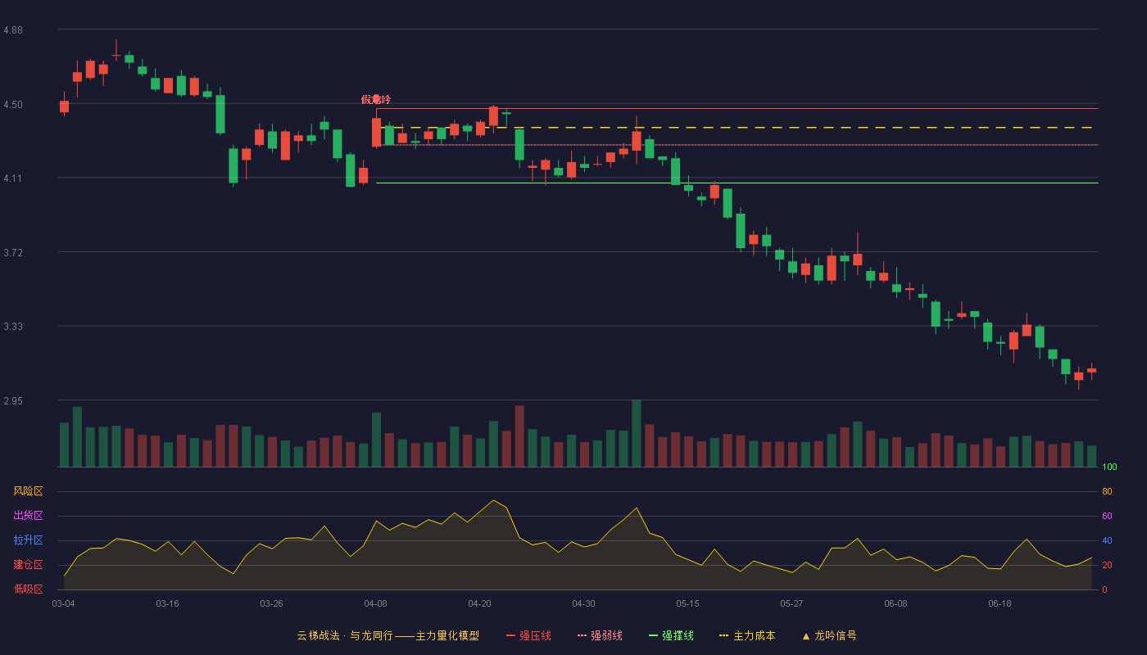Click the 04-08 date axis label
The image size is (1147, 655).
click(376, 603)
